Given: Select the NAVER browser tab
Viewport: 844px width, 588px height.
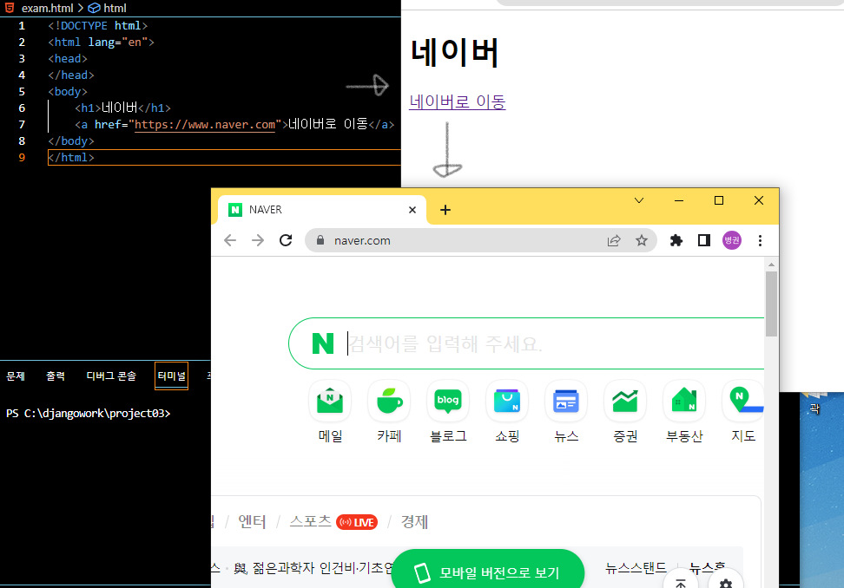Looking at the screenshot, I should [322, 210].
